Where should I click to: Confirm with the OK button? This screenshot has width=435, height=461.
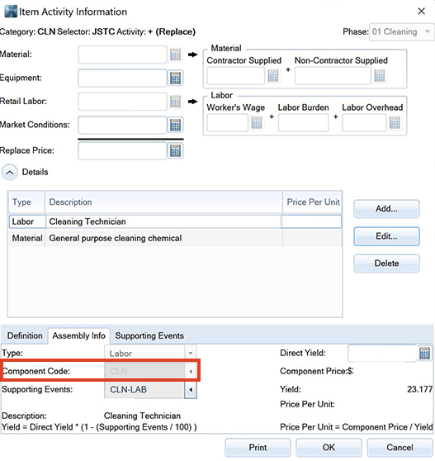[329, 448]
